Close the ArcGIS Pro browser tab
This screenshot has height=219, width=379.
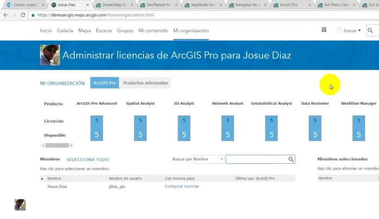(x=310, y=4)
